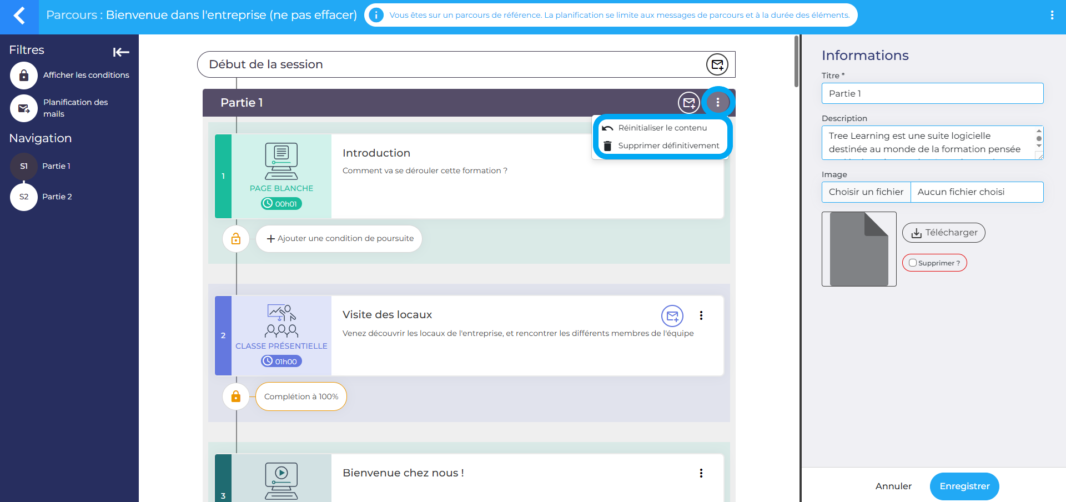Open the top-right vertical dots menu
Screen dimensions: 1066x502
(1052, 16)
